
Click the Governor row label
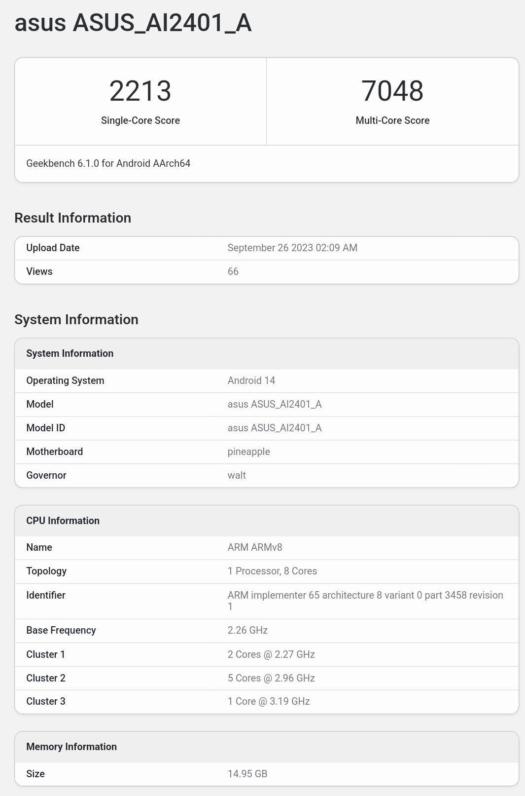pos(46,475)
